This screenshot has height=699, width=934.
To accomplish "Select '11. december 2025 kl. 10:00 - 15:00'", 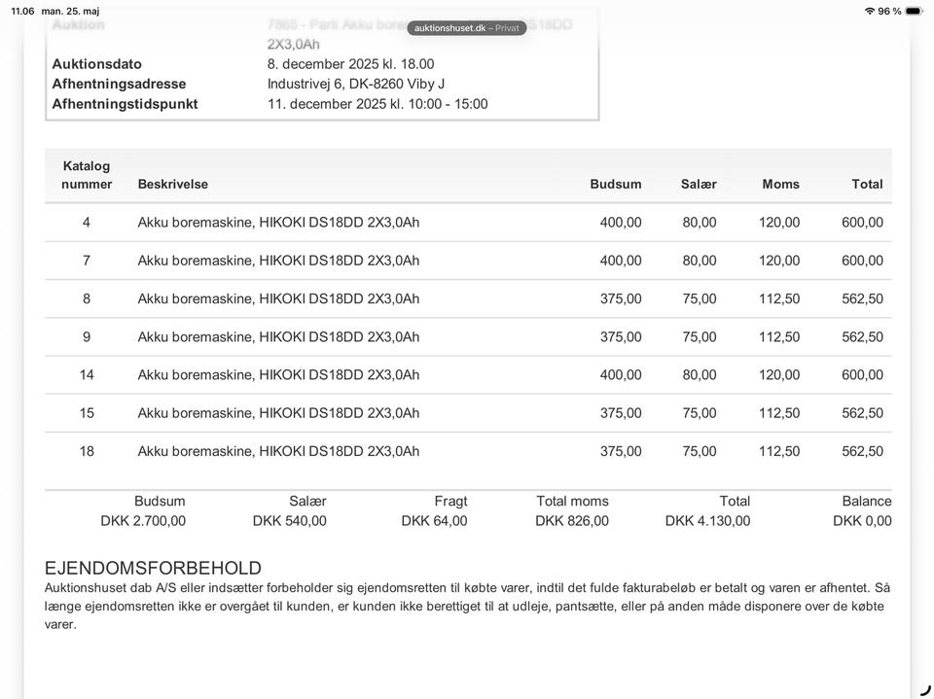I will tap(377, 104).
